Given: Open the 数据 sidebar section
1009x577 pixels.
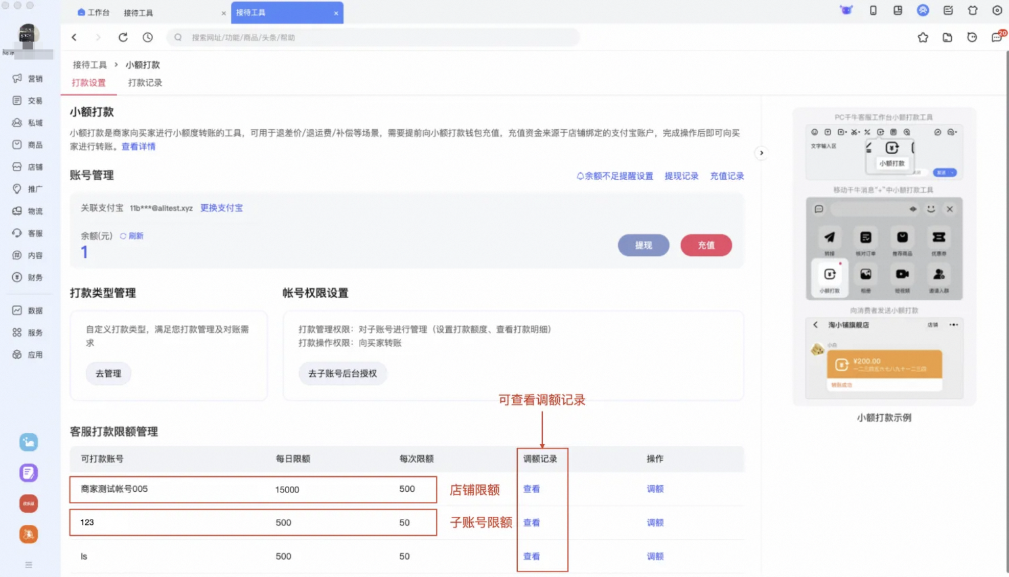Looking at the screenshot, I should pos(28,310).
